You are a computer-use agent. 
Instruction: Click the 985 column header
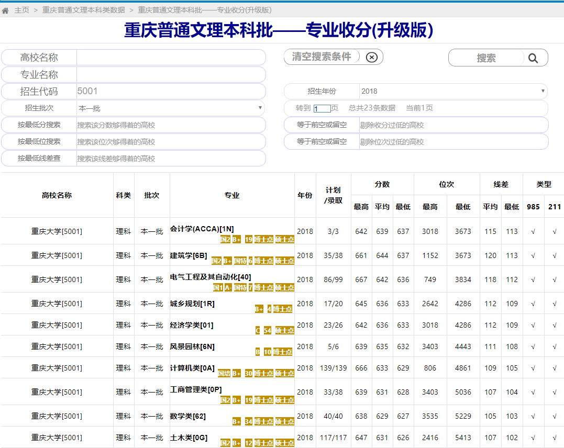click(533, 207)
